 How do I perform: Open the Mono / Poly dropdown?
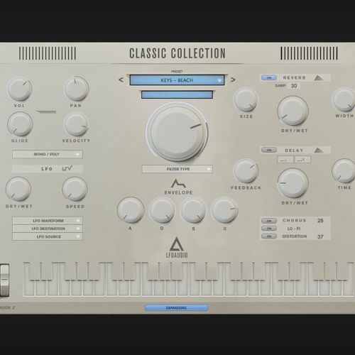tap(48, 154)
